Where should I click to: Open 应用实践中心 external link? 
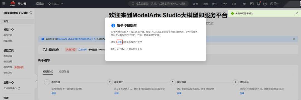(x=12, y=88)
